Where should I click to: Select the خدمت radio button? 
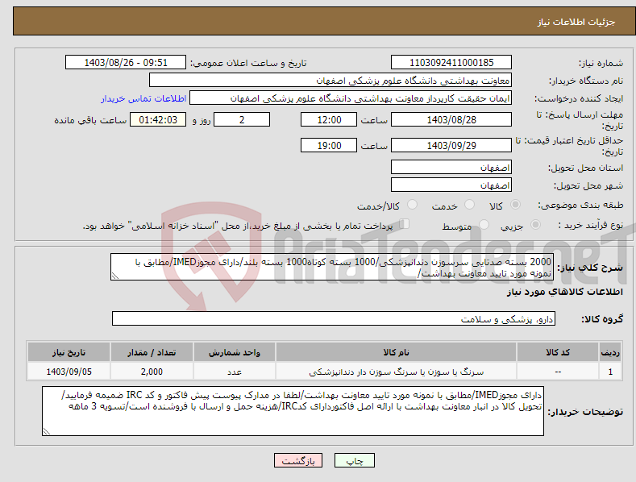(469, 205)
